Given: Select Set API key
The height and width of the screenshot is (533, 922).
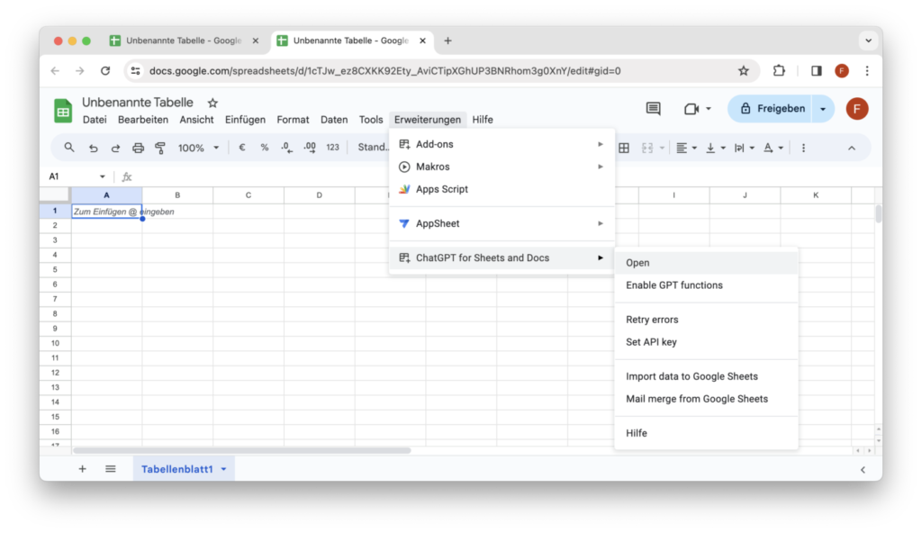Looking at the screenshot, I should 706,342.
